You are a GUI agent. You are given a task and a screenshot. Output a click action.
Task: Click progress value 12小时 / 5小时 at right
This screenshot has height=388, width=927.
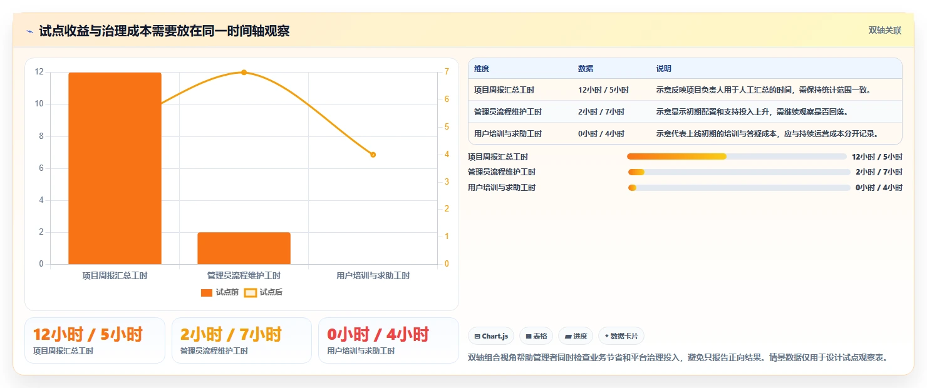click(x=877, y=156)
